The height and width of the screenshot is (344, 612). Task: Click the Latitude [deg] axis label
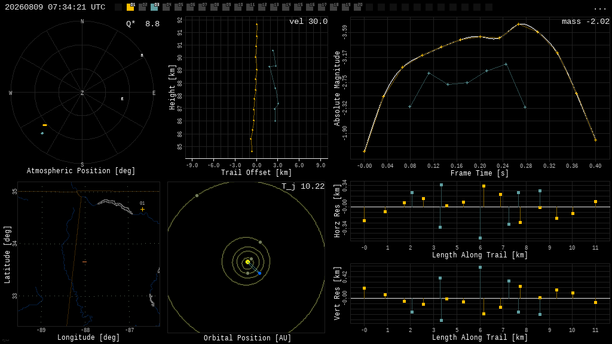click(x=7, y=254)
